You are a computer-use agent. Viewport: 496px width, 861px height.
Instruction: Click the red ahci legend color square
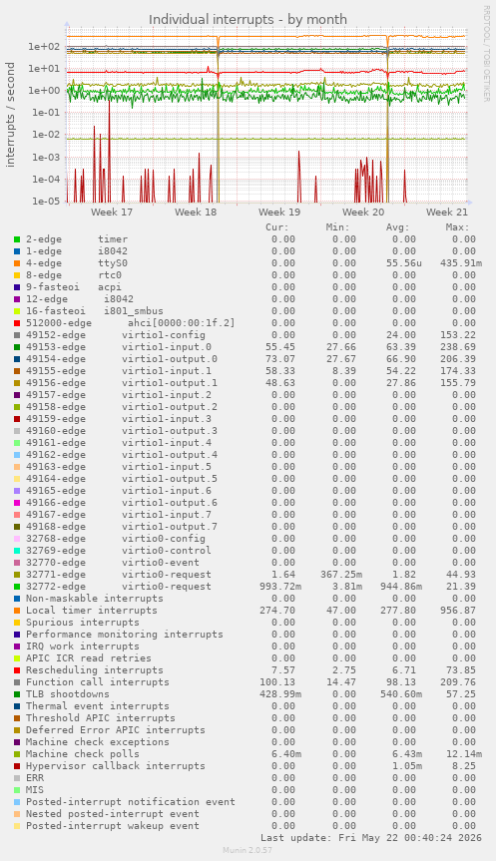(17, 323)
